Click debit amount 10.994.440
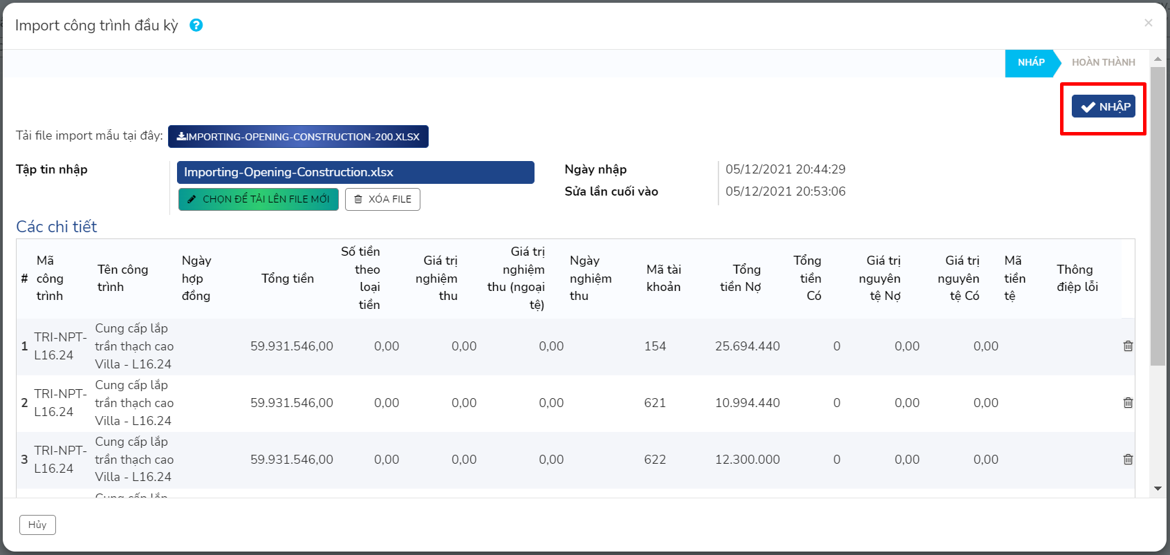Screen dimensions: 1170x555 pos(748,403)
